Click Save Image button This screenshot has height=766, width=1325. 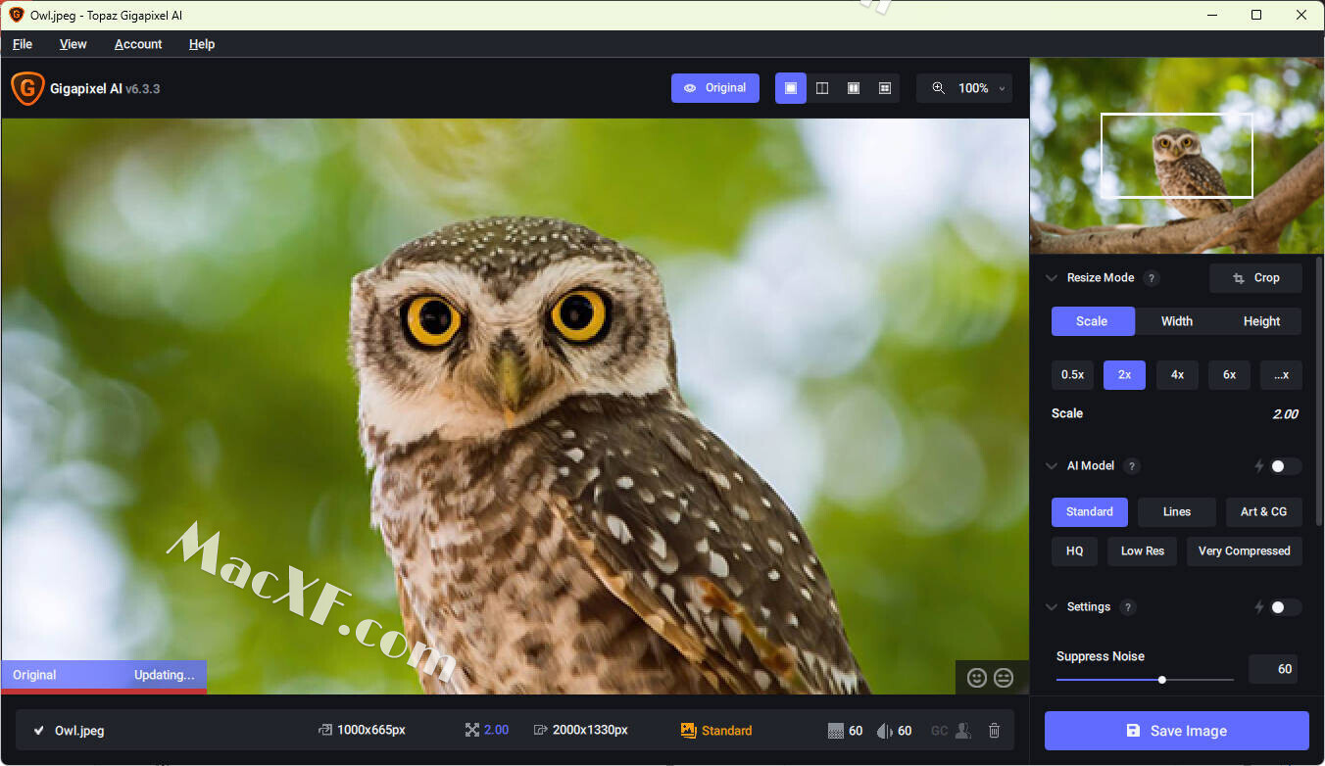tap(1177, 731)
